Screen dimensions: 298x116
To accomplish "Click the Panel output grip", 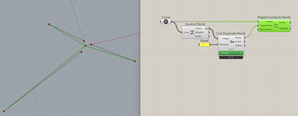I will coord(210,45).
